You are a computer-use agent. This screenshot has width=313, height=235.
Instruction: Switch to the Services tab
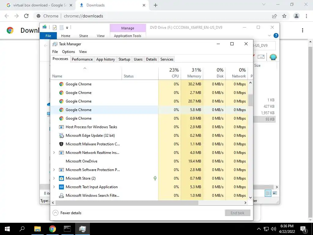[x=167, y=59]
